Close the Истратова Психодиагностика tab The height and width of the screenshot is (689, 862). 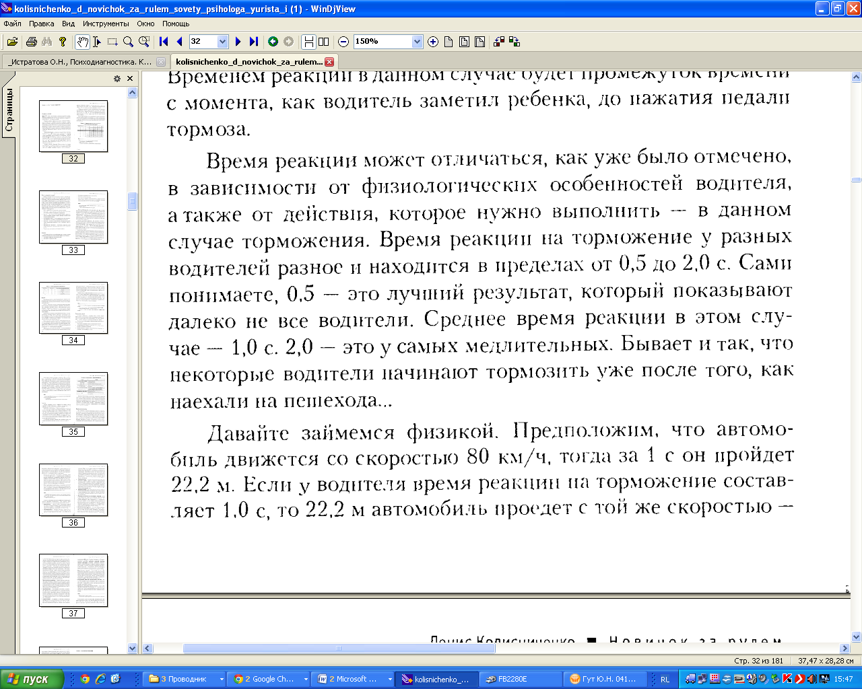(x=160, y=61)
